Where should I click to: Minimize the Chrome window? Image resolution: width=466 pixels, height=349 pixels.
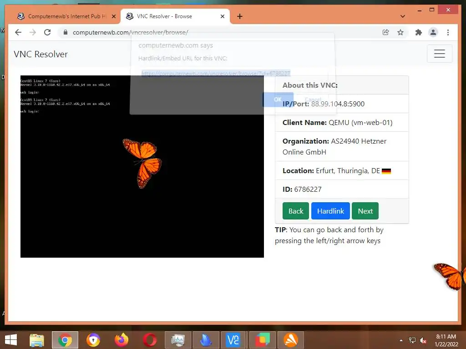(x=419, y=10)
